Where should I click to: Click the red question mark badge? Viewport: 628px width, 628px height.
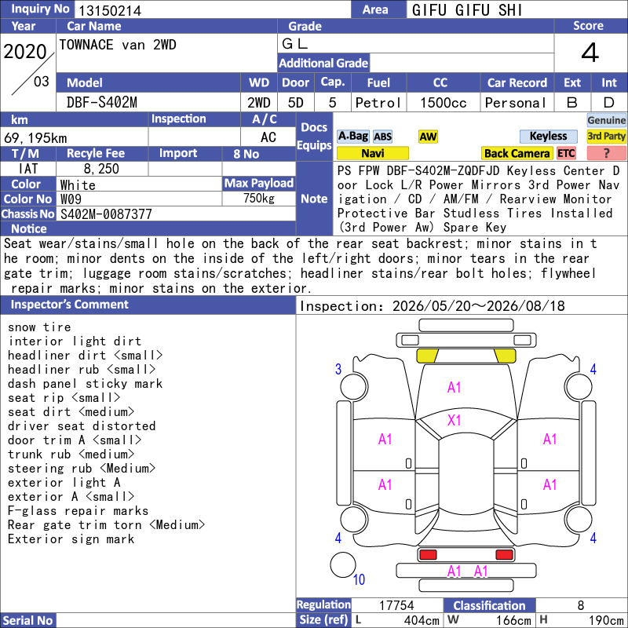[606, 153]
